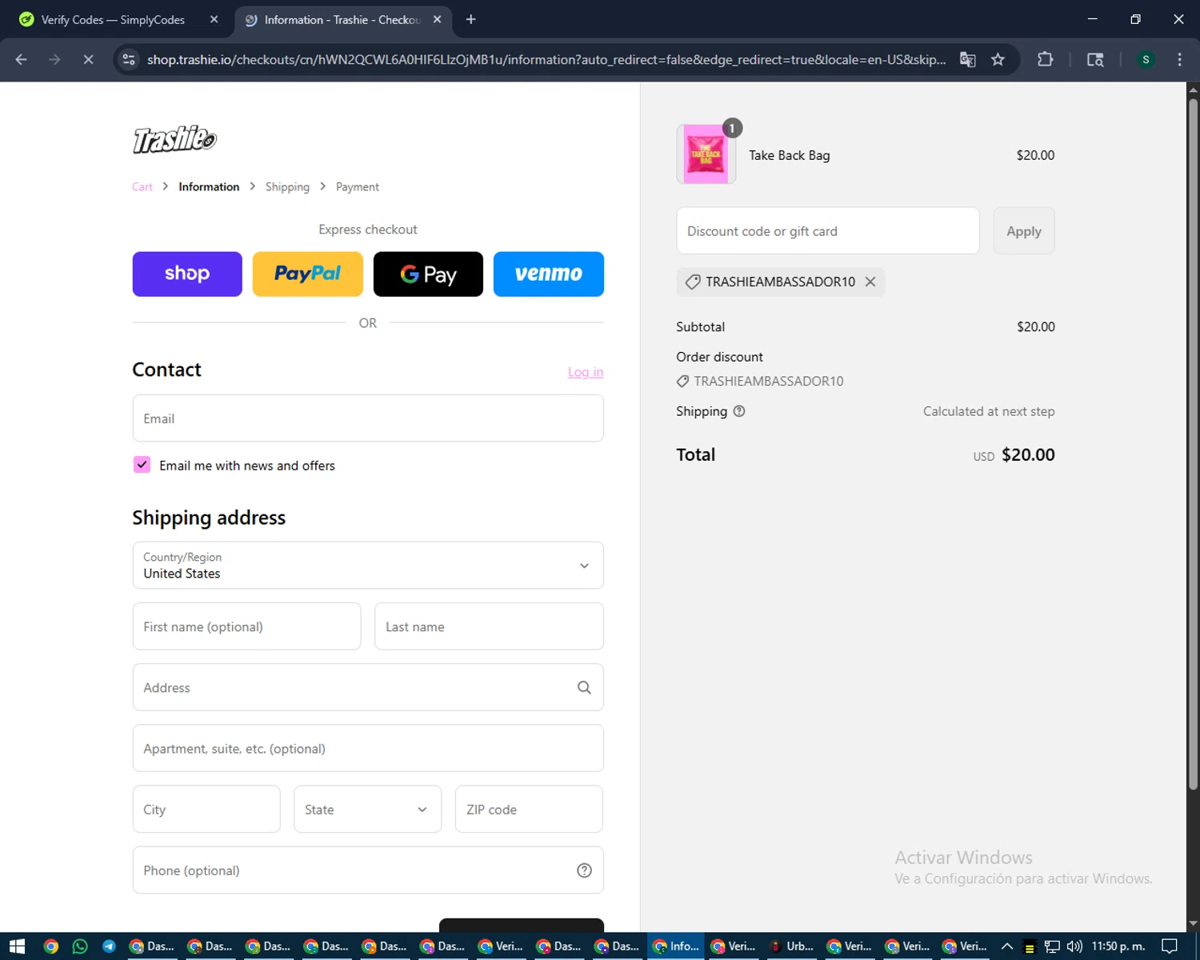This screenshot has height=960, width=1200.
Task: Switch to Information - Trashie - Checkout tab
Action: tap(342, 19)
